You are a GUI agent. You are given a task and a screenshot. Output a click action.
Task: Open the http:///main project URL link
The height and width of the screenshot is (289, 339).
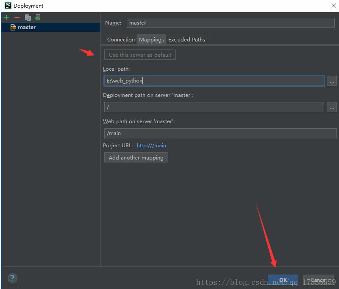(151, 146)
